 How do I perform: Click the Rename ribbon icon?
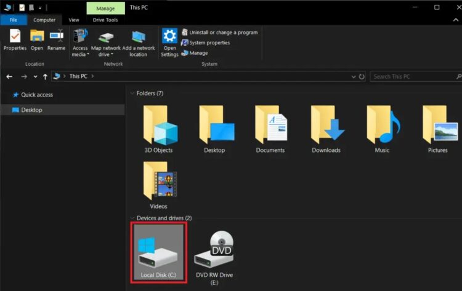pyautogui.click(x=56, y=40)
